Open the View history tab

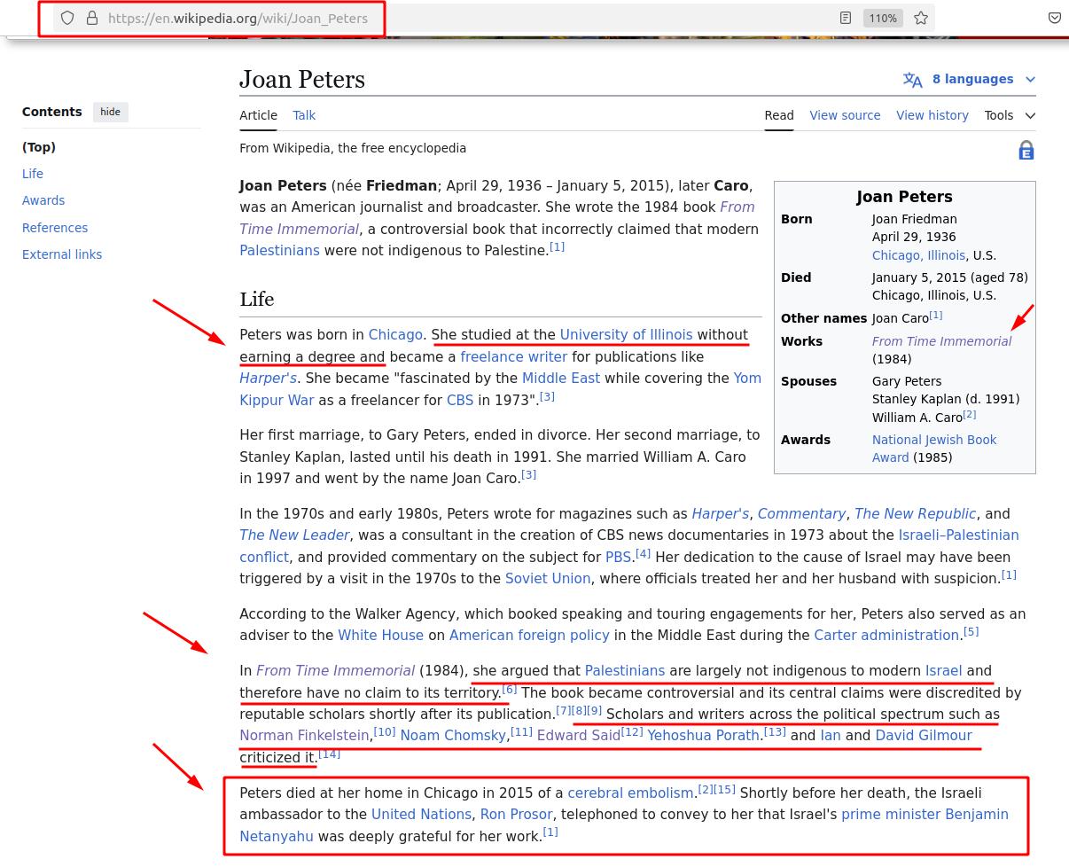tap(932, 115)
